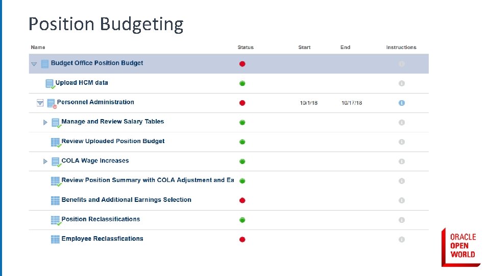Click the red status dot for Personnel Administration
This screenshot has height=276, width=490.
242,103
